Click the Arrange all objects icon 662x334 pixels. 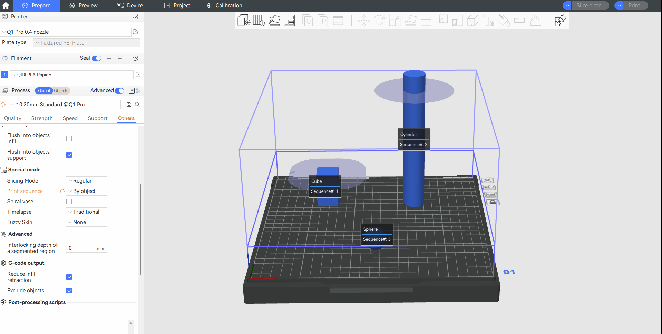coord(289,20)
